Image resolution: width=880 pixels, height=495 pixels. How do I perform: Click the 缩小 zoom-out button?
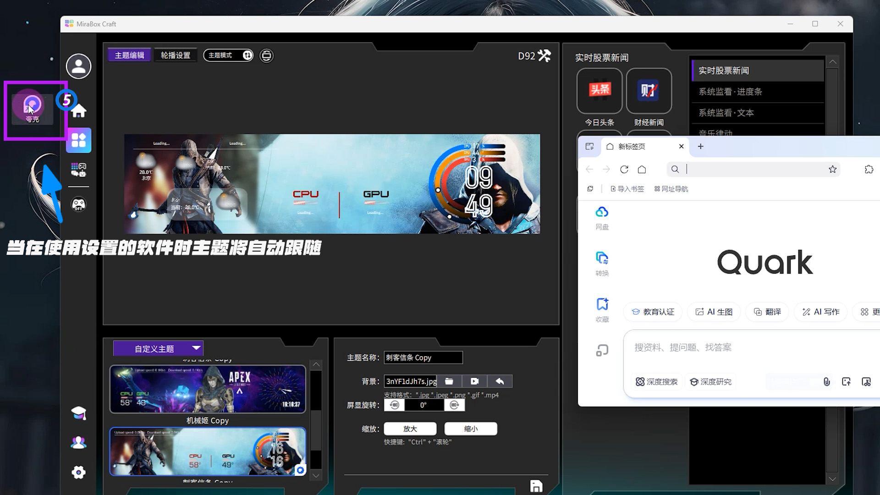[x=471, y=429]
